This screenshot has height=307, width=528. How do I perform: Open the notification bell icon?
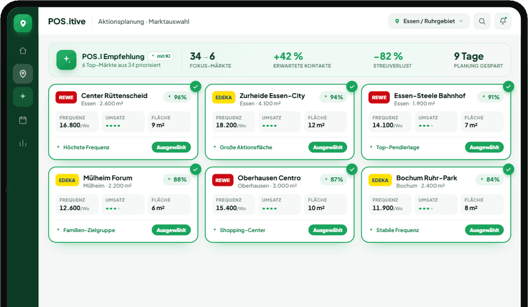coord(503,21)
